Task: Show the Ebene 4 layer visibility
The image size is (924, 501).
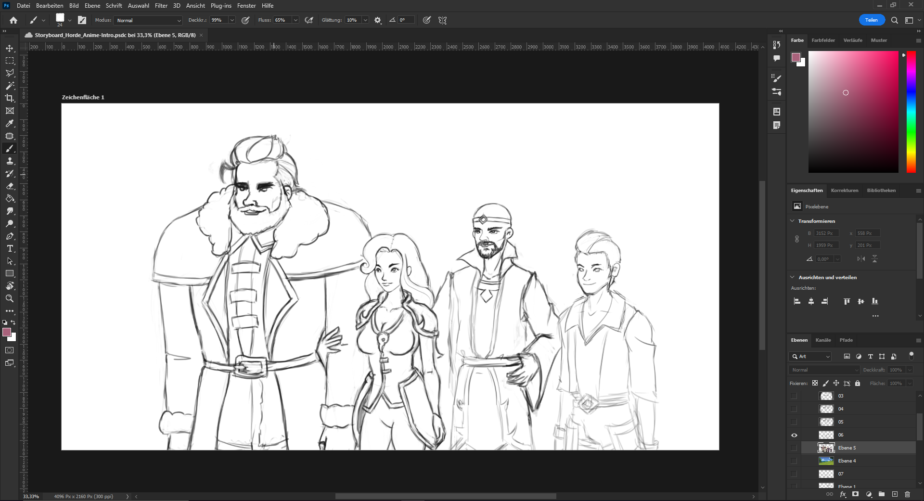Action: [794, 461]
